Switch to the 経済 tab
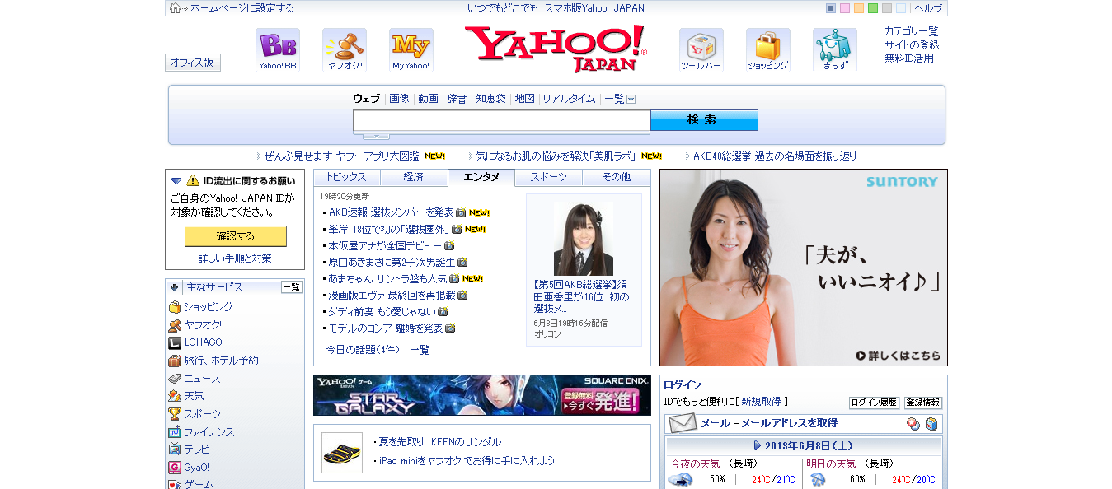Viewport: 1112px width, 489px height. 414,177
